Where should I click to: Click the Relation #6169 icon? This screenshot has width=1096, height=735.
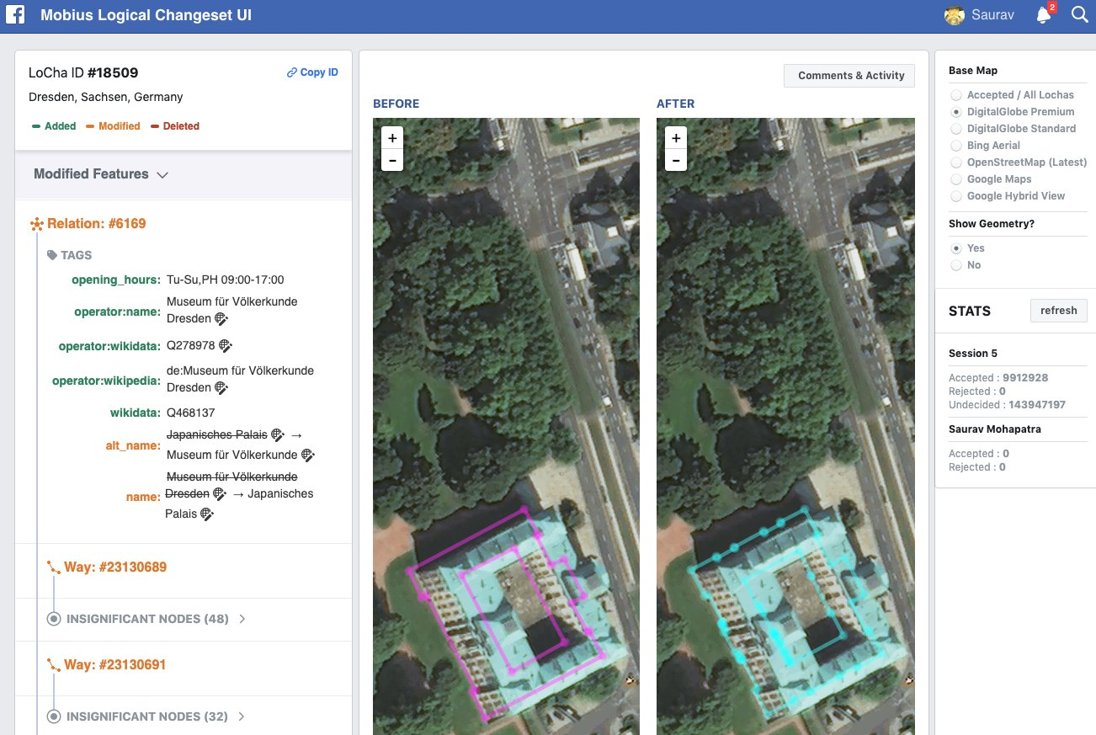pyautogui.click(x=36, y=224)
